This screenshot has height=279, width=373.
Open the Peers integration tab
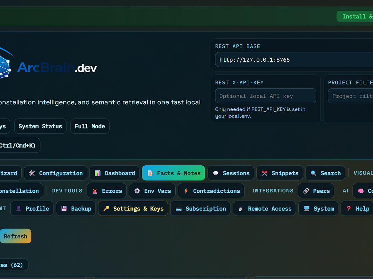pyautogui.click(x=316, y=191)
